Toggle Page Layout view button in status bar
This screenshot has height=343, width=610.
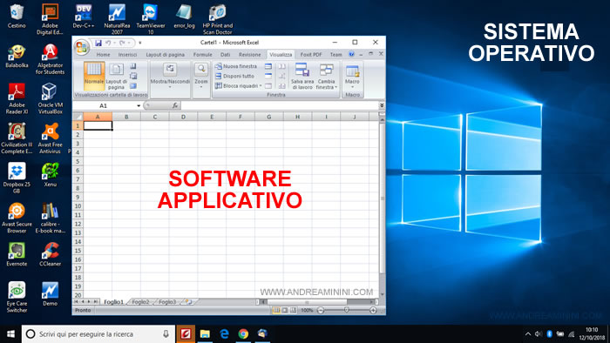[x=285, y=310]
